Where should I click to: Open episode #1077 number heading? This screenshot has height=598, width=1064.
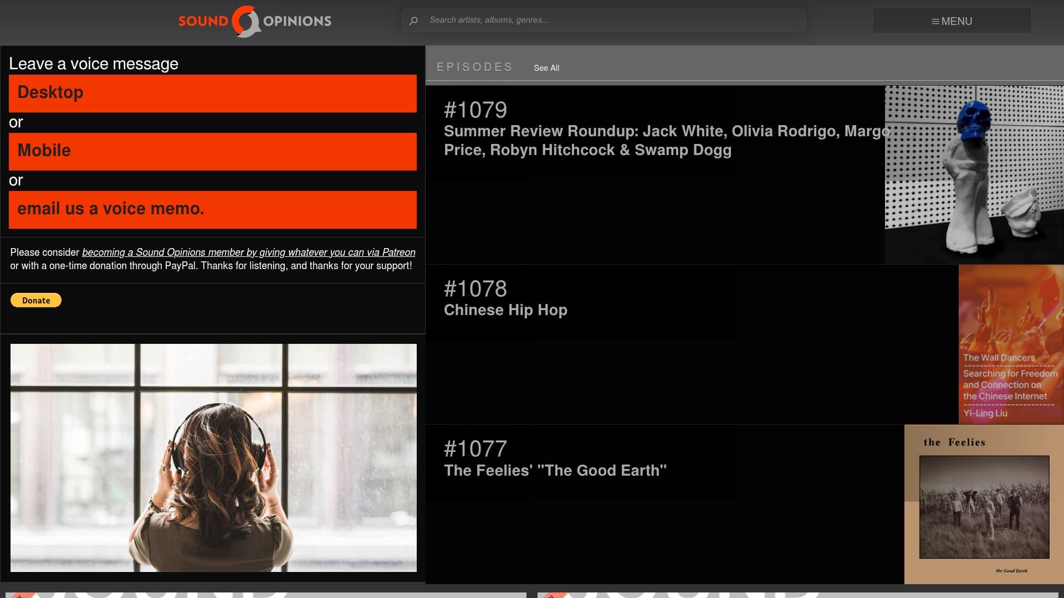click(475, 448)
